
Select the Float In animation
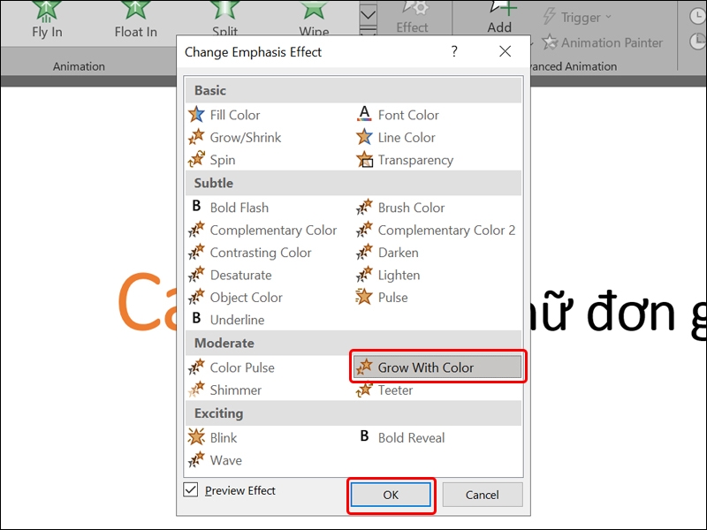coord(134,19)
